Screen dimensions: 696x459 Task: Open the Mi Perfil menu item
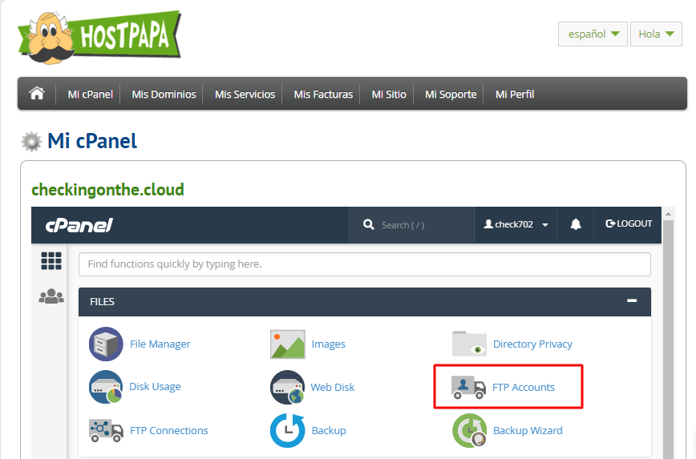click(x=515, y=94)
